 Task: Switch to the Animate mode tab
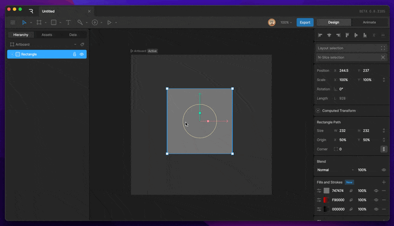pos(369,22)
